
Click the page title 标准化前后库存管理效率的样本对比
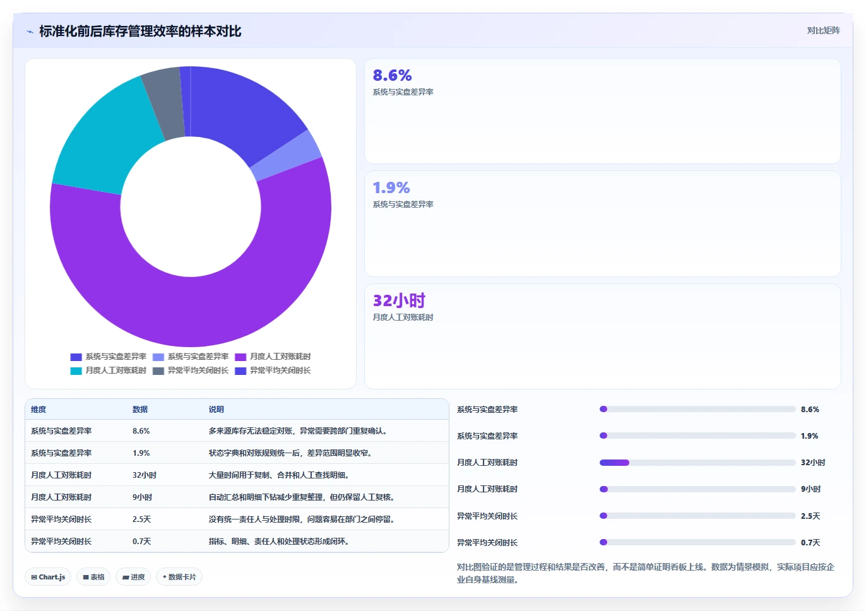(x=140, y=32)
